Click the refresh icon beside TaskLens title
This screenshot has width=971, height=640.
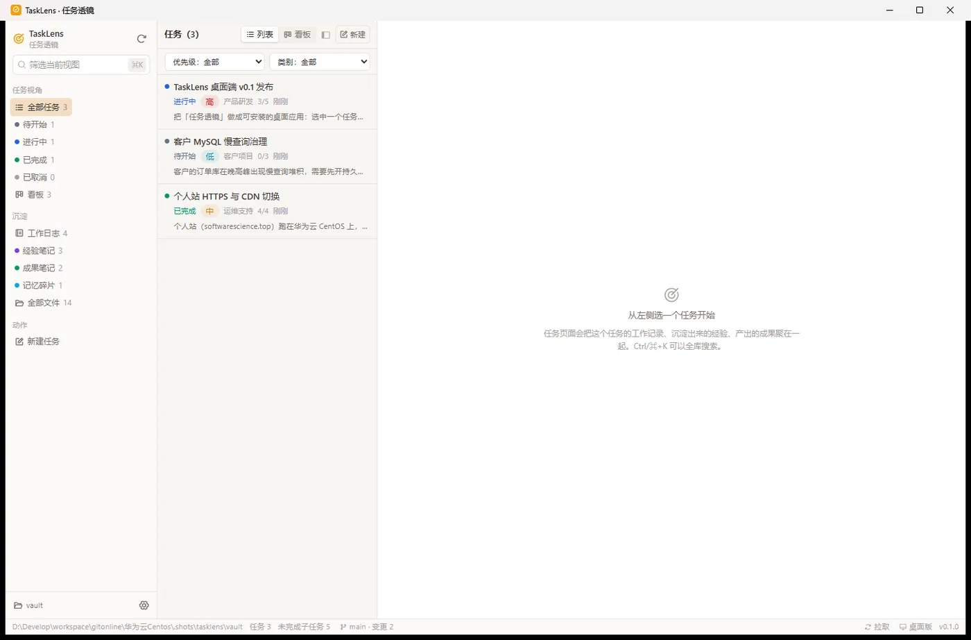click(141, 39)
